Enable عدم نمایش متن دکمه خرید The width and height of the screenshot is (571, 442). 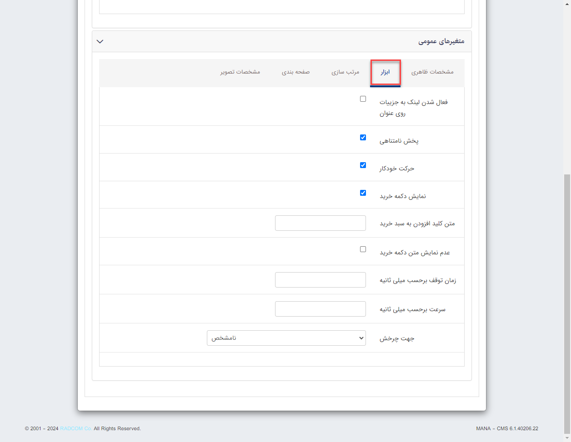(363, 249)
